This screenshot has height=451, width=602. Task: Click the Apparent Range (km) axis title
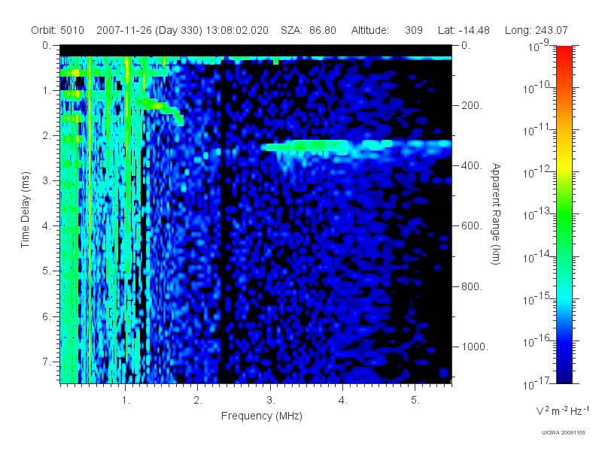point(496,213)
